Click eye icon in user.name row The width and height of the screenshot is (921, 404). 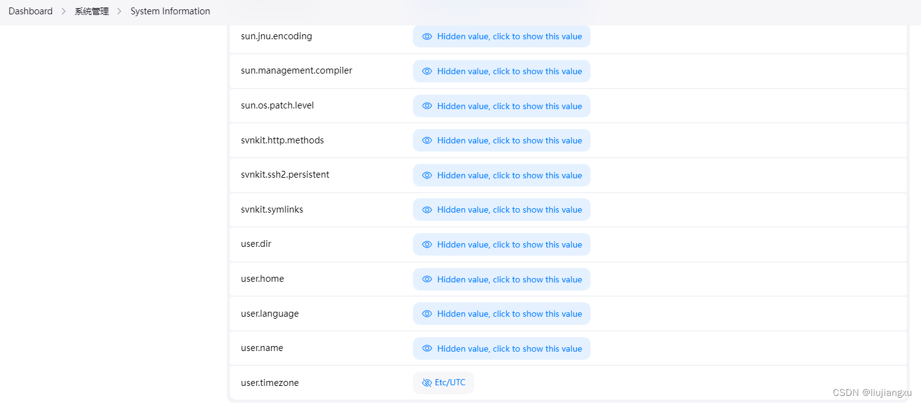pos(427,349)
